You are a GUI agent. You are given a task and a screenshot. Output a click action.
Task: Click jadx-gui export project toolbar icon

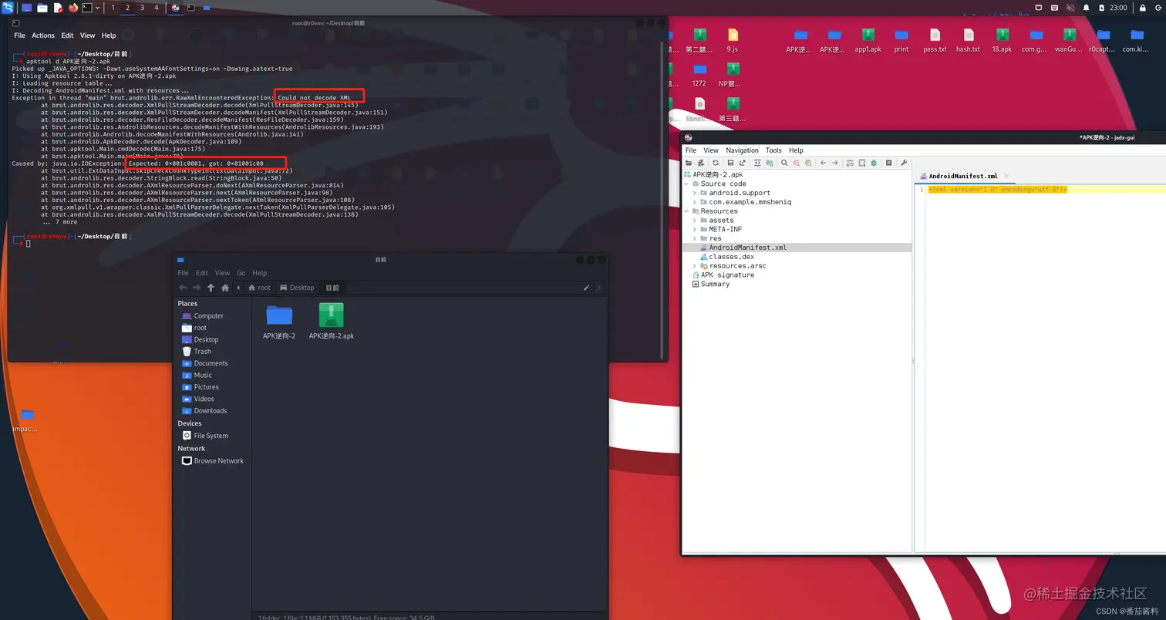point(743,163)
